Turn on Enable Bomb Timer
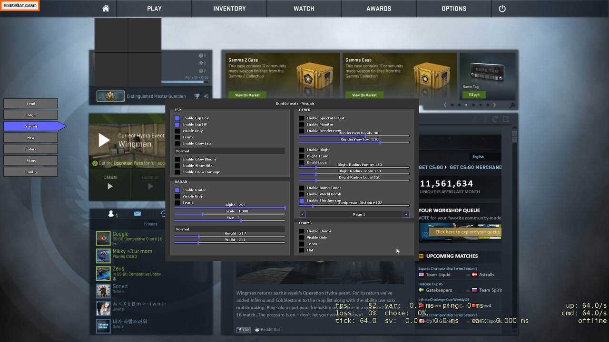 [302, 188]
